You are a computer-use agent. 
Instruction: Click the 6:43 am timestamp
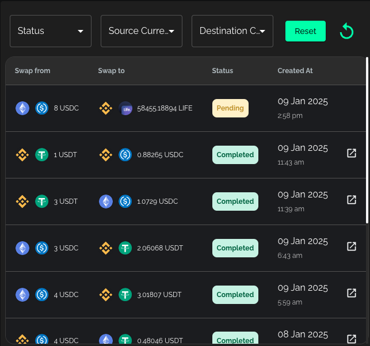(290, 256)
